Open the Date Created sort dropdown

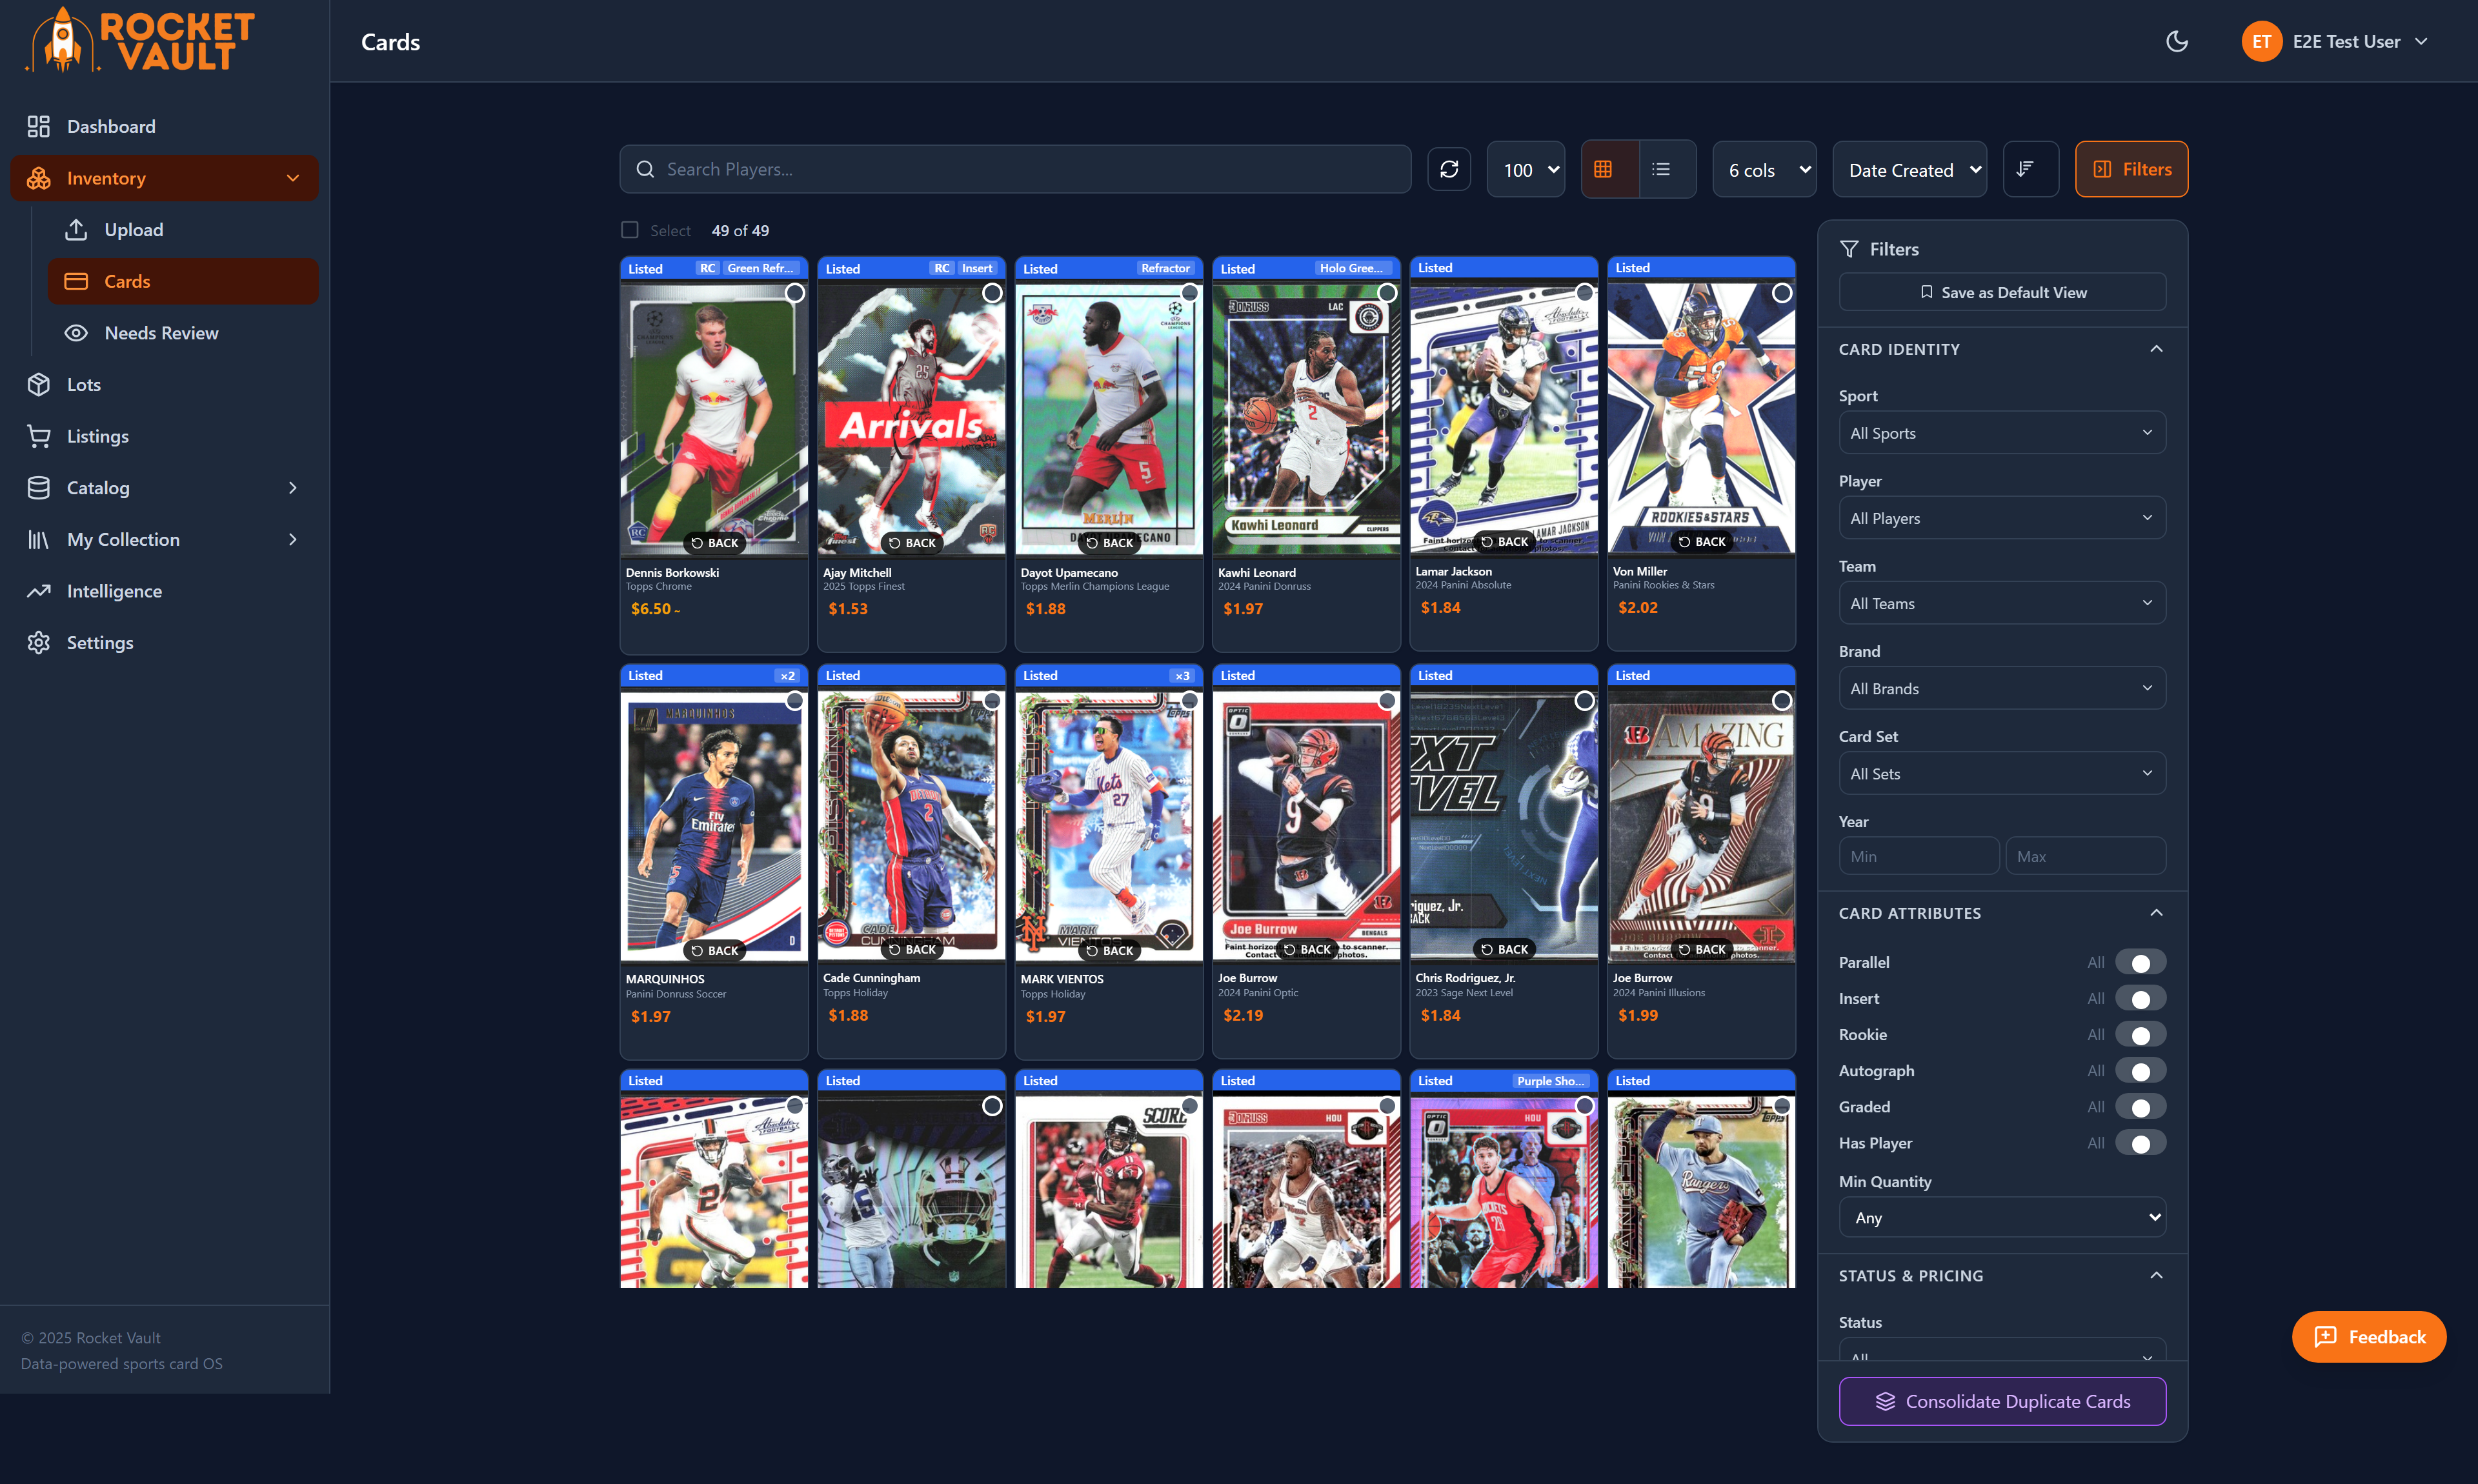pos(1909,168)
